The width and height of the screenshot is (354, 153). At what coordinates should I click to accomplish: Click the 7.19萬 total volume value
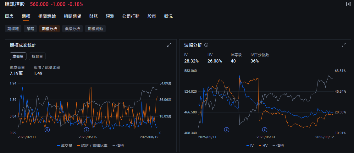pos(16,73)
